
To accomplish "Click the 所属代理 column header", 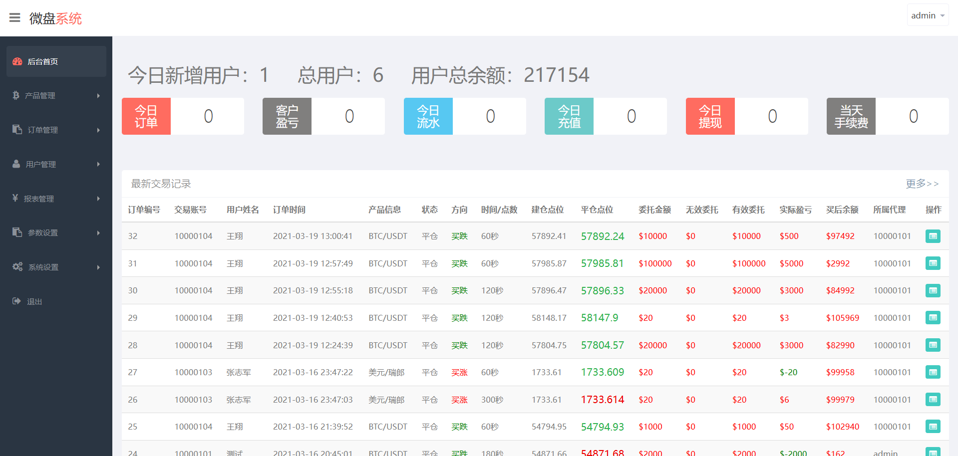I will (x=889, y=210).
